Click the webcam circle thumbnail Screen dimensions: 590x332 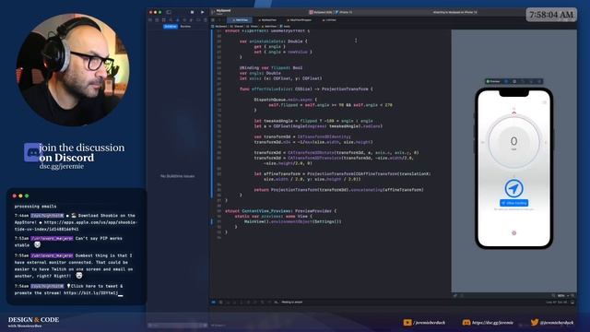click(73, 70)
